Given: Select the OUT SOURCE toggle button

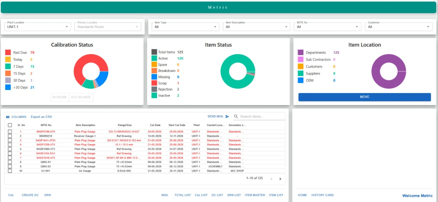Looking at the screenshot, I should [x=81, y=97].
